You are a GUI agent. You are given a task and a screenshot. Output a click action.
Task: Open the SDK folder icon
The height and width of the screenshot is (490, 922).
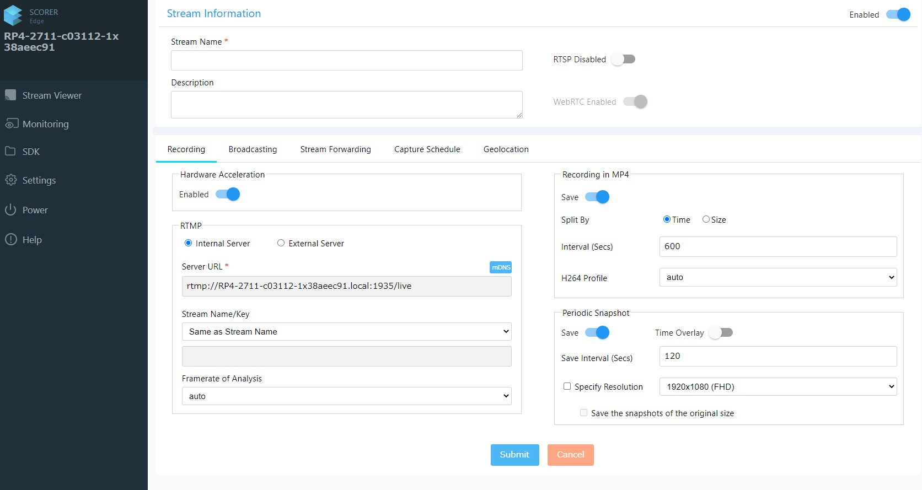coord(10,152)
